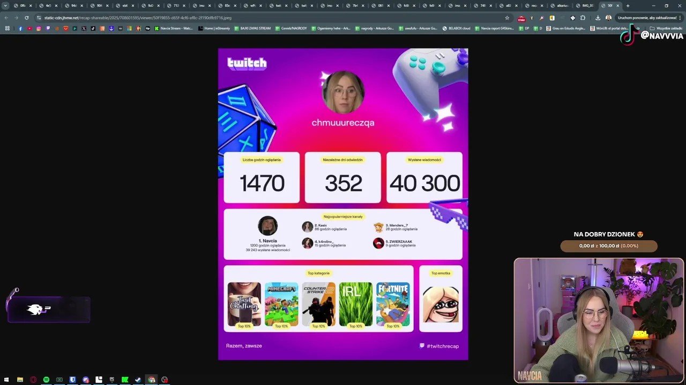This screenshot has width=686, height=385.
Task: Open the Chrome profile avatar
Action: point(608,18)
